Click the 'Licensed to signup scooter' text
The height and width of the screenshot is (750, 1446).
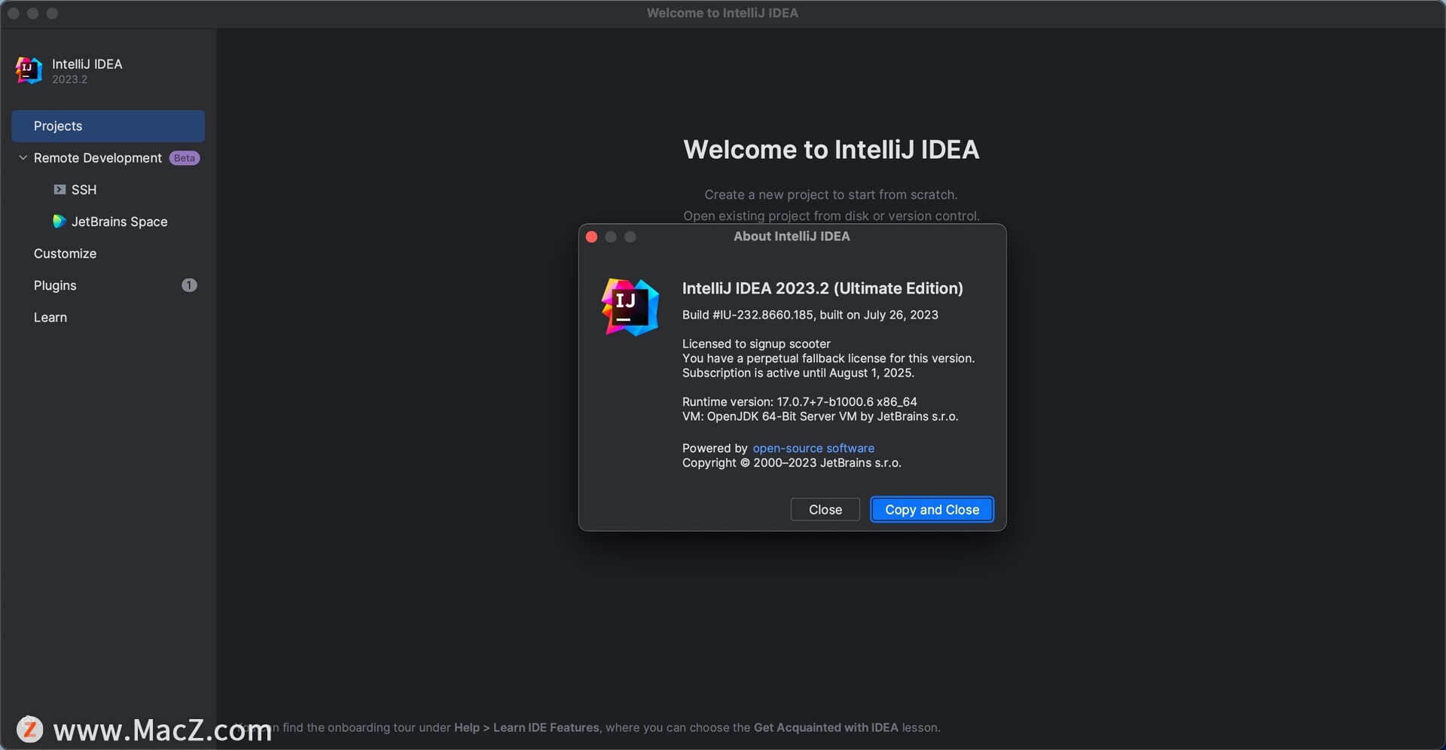756,343
